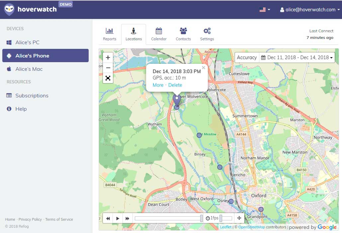The height and width of the screenshot is (233, 342).
Task: Click the More link in location popup
Action: tap(158, 85)
